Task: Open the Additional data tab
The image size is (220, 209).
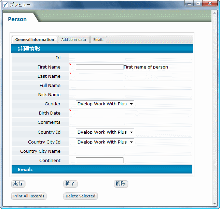Action: pos(73,40)
